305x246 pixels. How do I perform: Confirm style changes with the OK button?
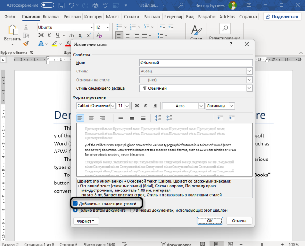[210, 221]
